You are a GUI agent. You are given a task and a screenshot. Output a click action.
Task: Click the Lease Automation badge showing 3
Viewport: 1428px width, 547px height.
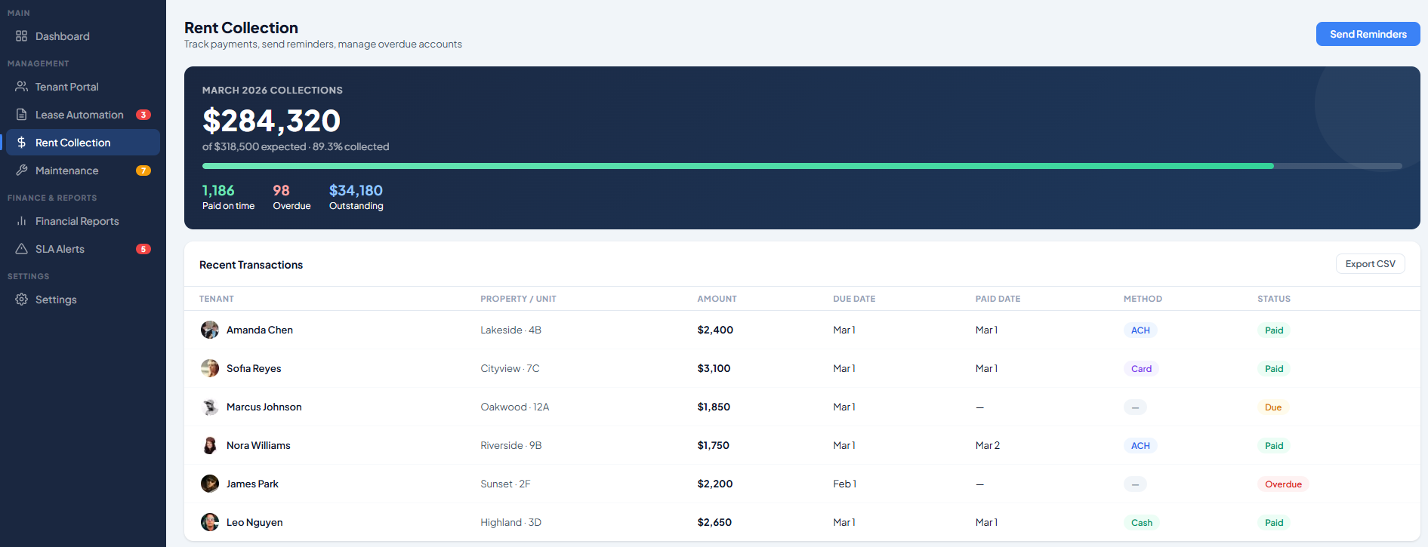pyautogui.click(x=143, y=115)
